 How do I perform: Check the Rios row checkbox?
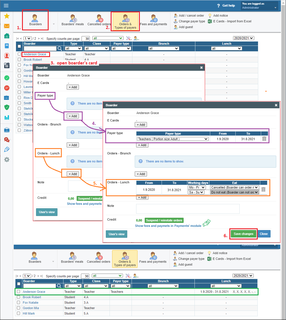tap(19, 98)
